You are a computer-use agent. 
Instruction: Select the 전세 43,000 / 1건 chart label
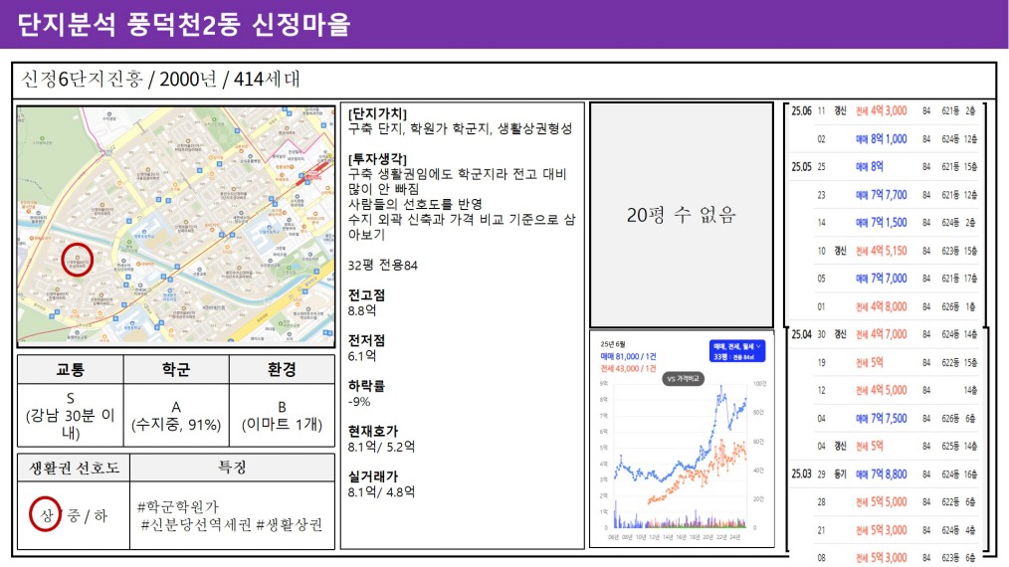[x=628, y=369]
